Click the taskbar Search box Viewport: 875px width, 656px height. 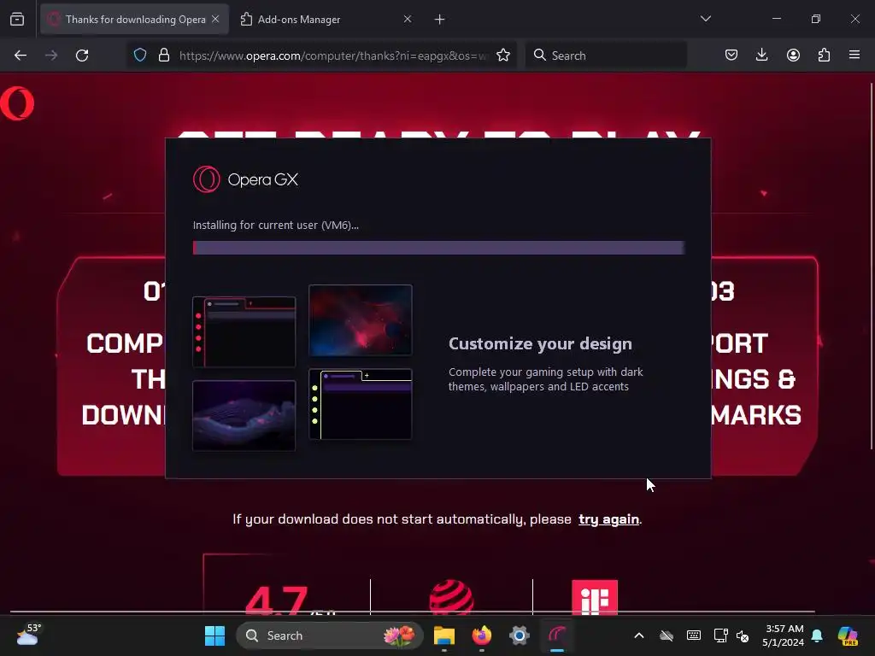(x=329, y=635)
